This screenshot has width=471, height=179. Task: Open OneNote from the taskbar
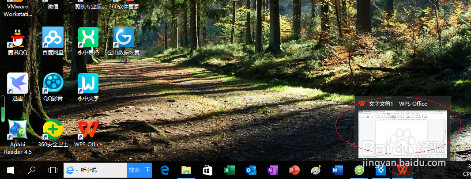(x=272, y=170)
